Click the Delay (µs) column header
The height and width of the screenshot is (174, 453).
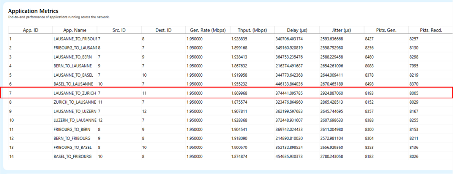coord(297,30)
